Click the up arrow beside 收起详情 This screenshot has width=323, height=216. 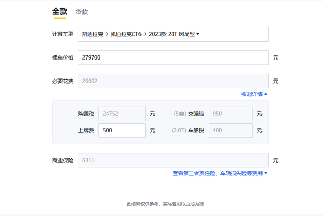coord(266,94)
